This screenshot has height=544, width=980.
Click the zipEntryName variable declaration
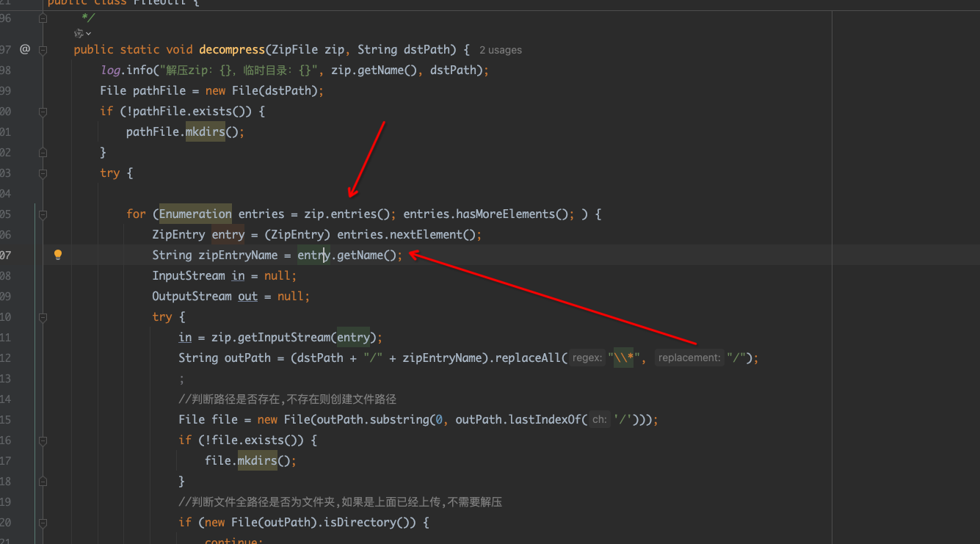point(239,255)
